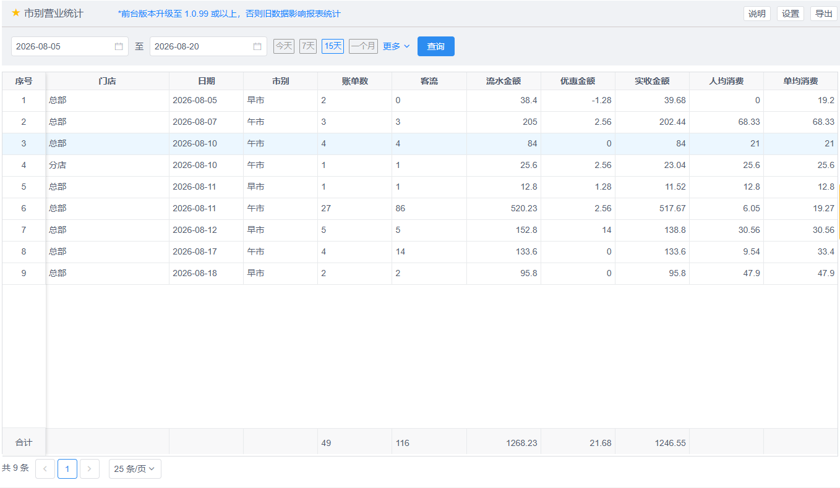Click the -1.28 优惠金额 value
The height and width of the screenshot is (488, 840).
click(x=601, y=100)
